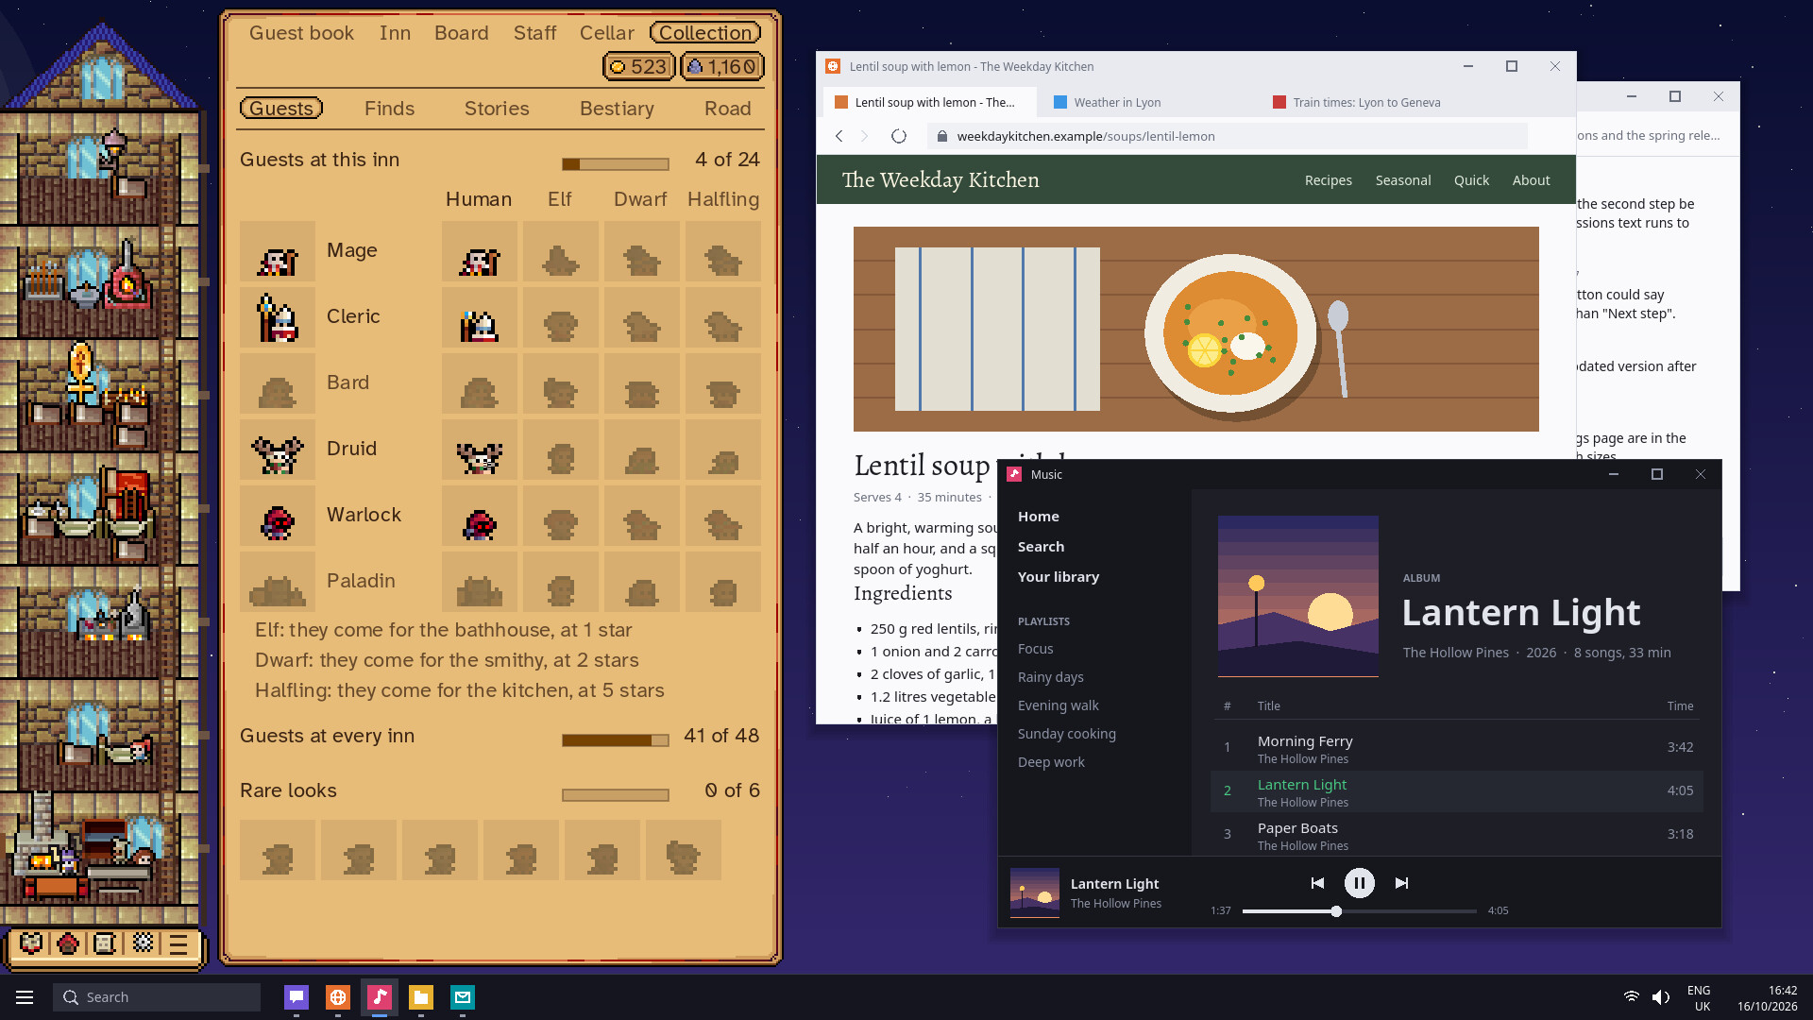Click the browser back arrow
Viewport: 1813px width, 1020px height.
click(x=839, y=136)
